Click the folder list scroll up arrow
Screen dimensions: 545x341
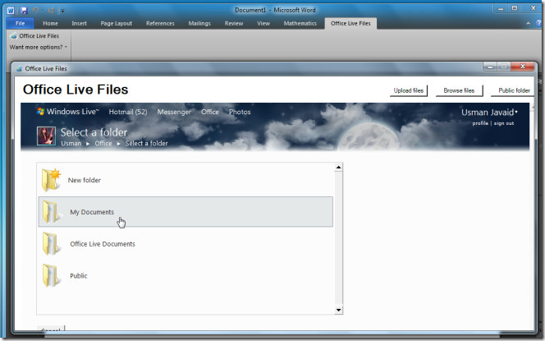[x=338, y=168]
